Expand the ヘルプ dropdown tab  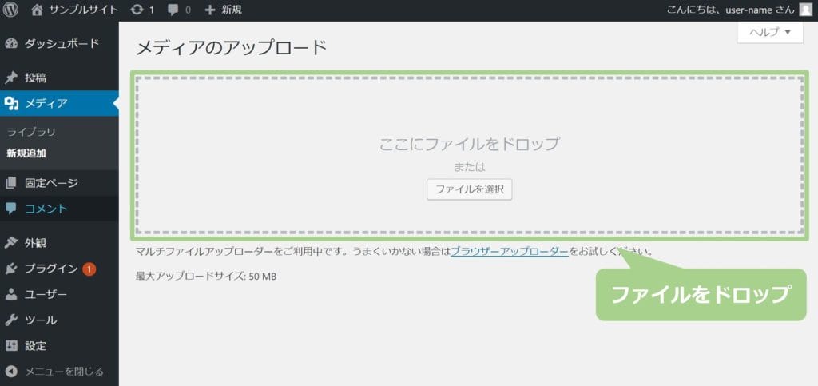tap(769, 32)
